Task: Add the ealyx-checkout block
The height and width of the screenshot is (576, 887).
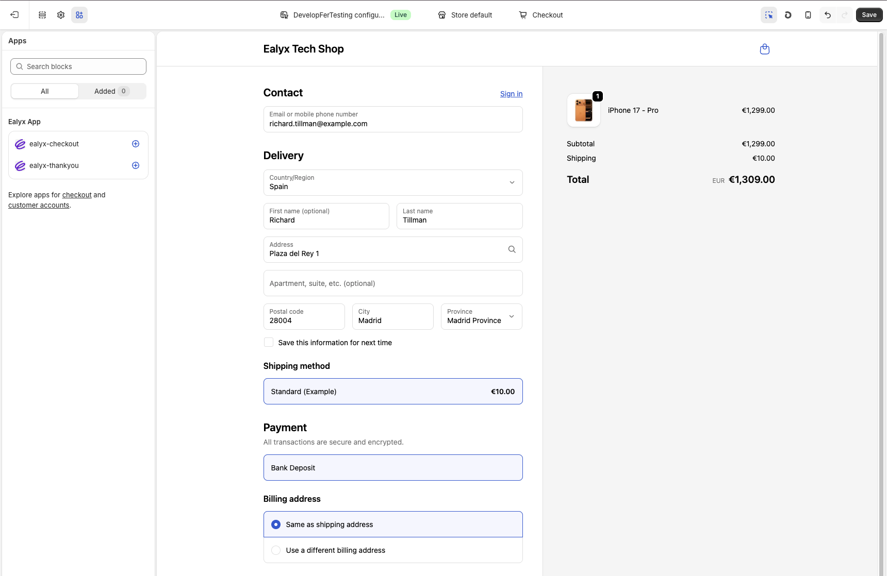Action: click(x=136, y=144)
